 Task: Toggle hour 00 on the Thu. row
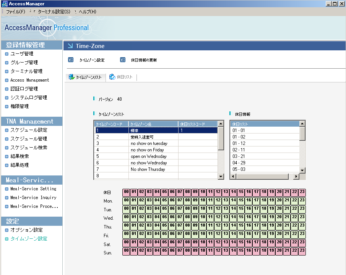click(126, 226)
